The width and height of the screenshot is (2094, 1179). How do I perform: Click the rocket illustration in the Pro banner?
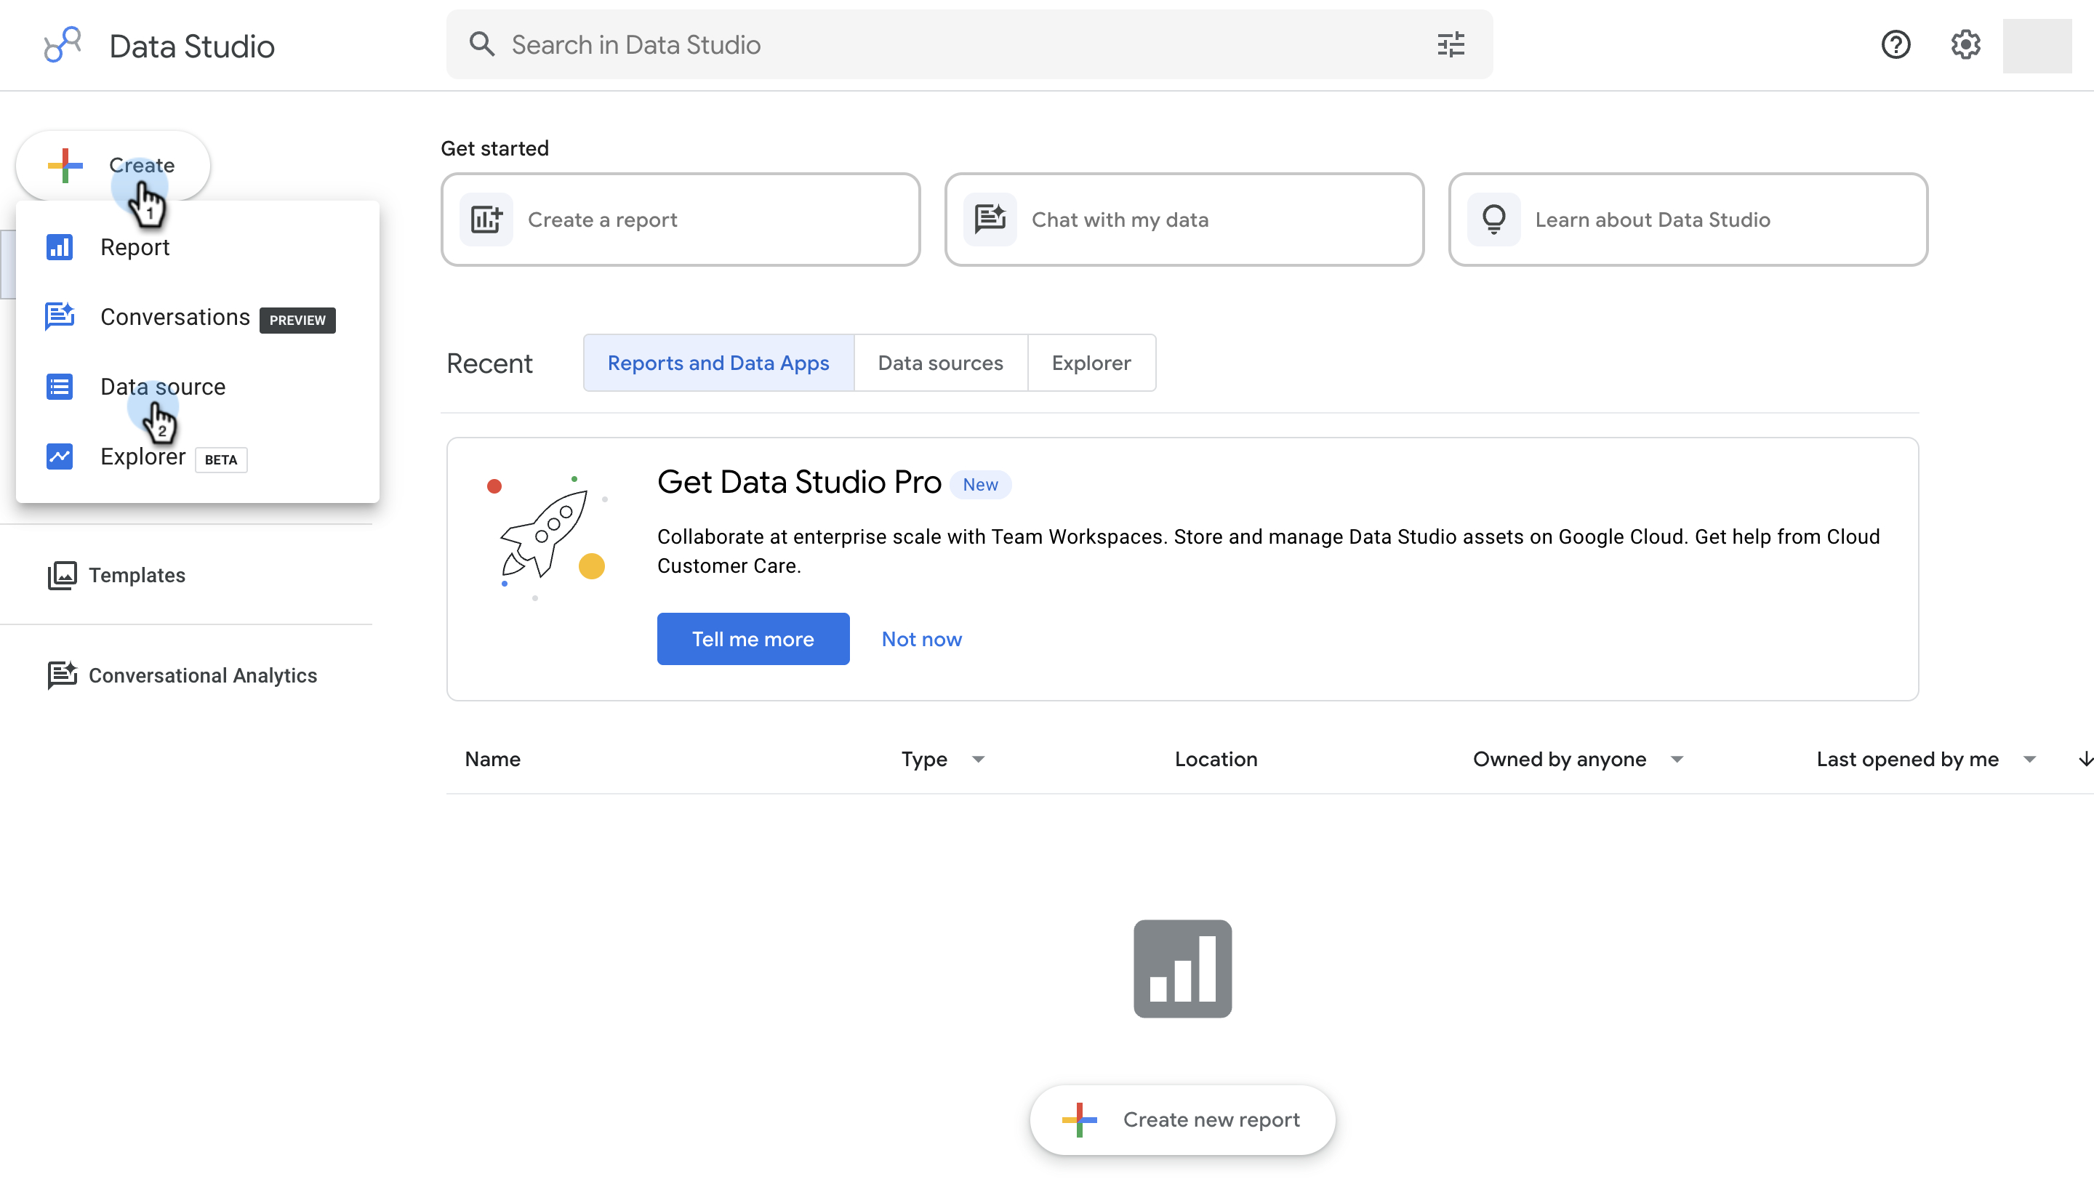(547, 536)
